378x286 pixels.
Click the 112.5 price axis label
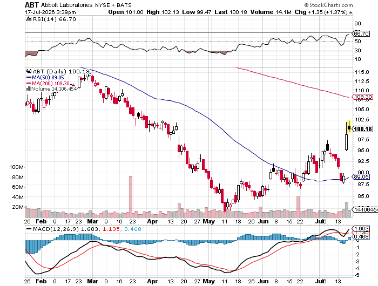[362, 81]
